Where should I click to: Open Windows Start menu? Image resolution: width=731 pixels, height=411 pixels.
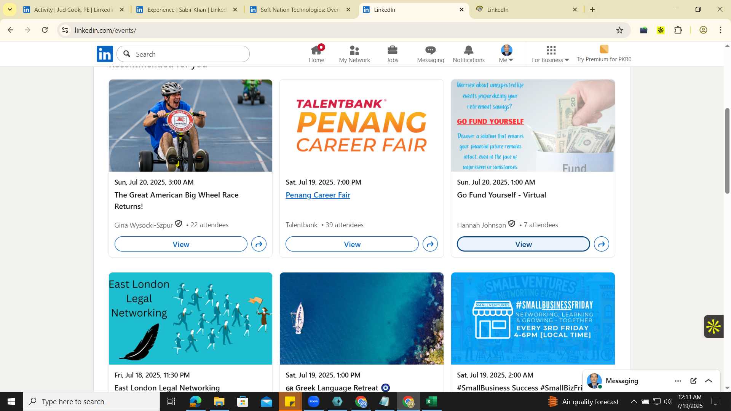pos(11,401)
